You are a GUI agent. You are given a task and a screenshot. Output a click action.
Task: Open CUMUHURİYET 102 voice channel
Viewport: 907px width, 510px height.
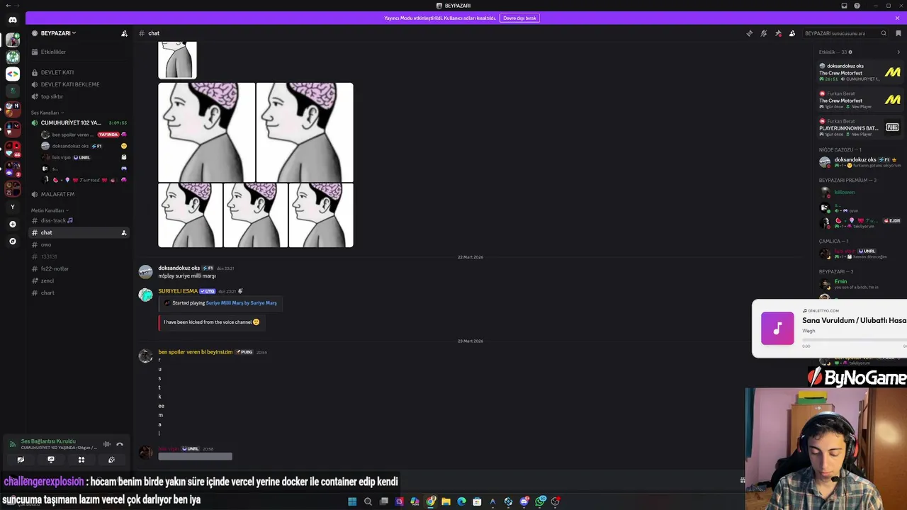coord(78,123)
